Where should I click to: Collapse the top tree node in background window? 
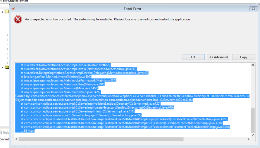pos(2,12)
